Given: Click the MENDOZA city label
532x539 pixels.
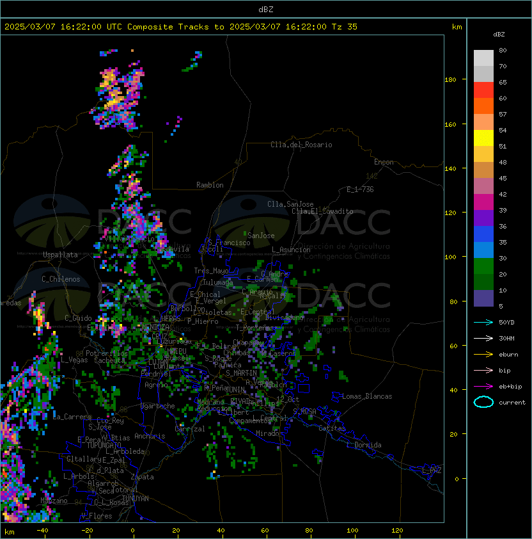Looking at the screenshot, I should coord(155,326).
